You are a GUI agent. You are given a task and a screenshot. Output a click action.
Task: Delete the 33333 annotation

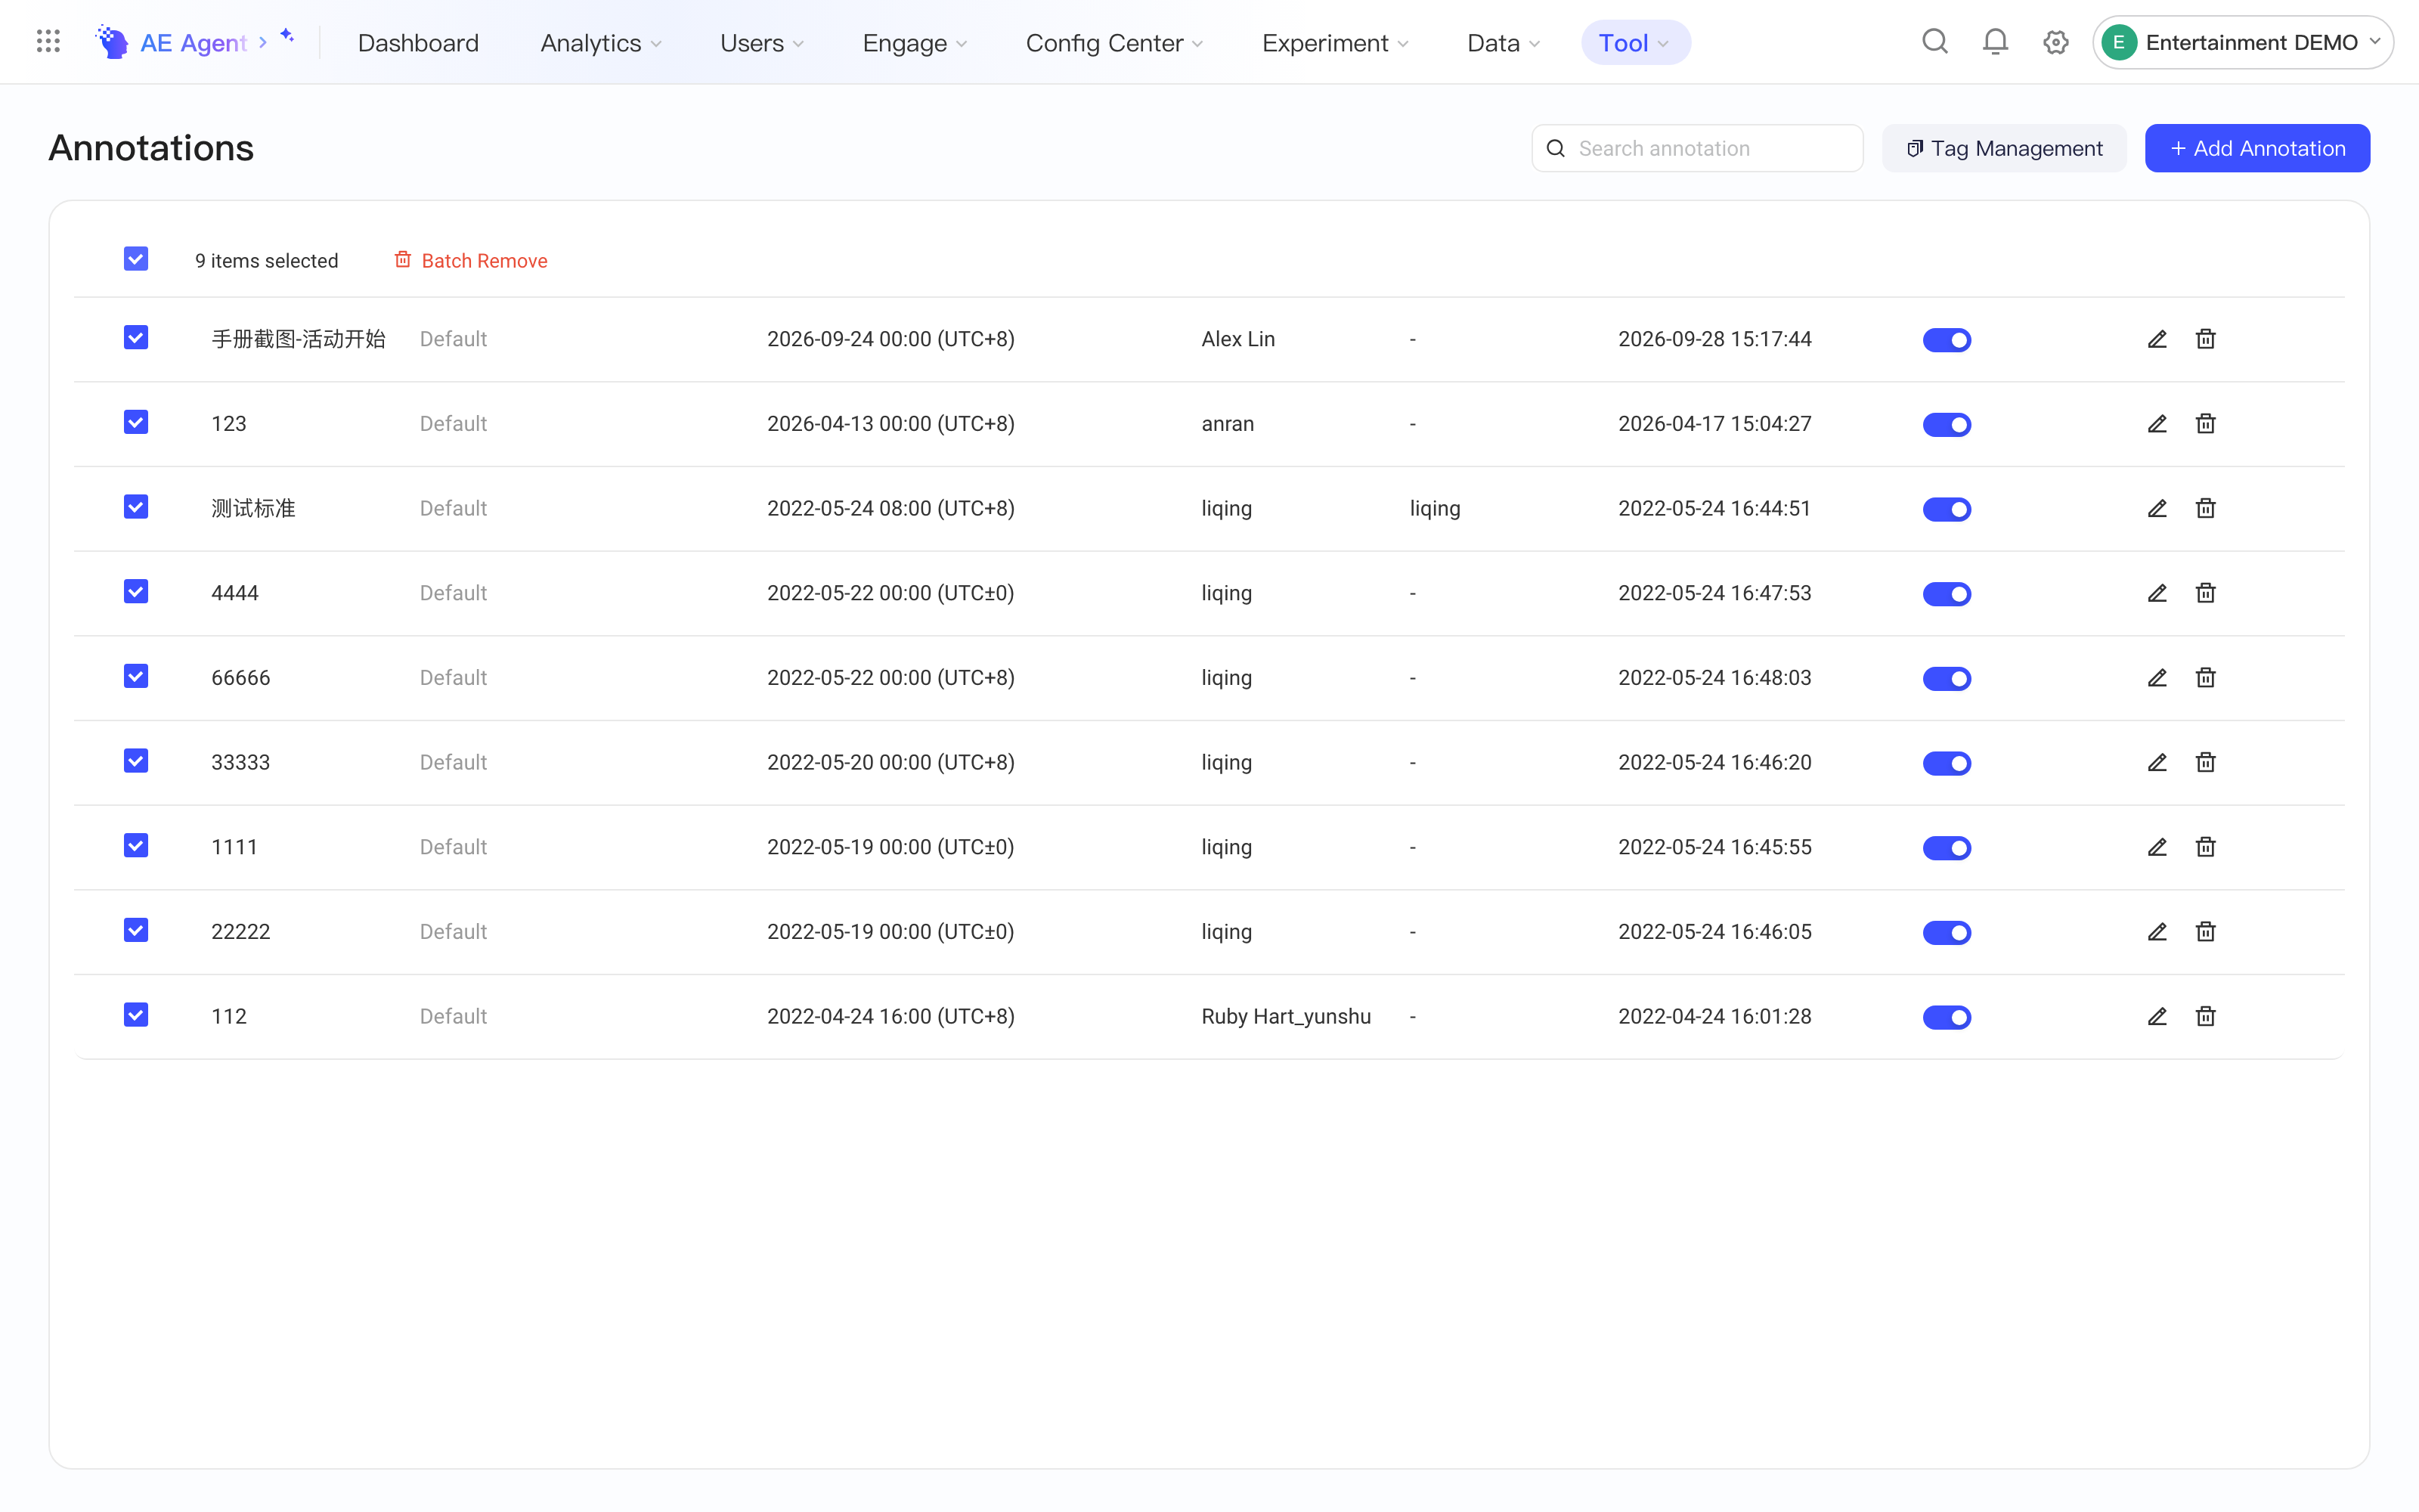click(x=2205, y=762)
